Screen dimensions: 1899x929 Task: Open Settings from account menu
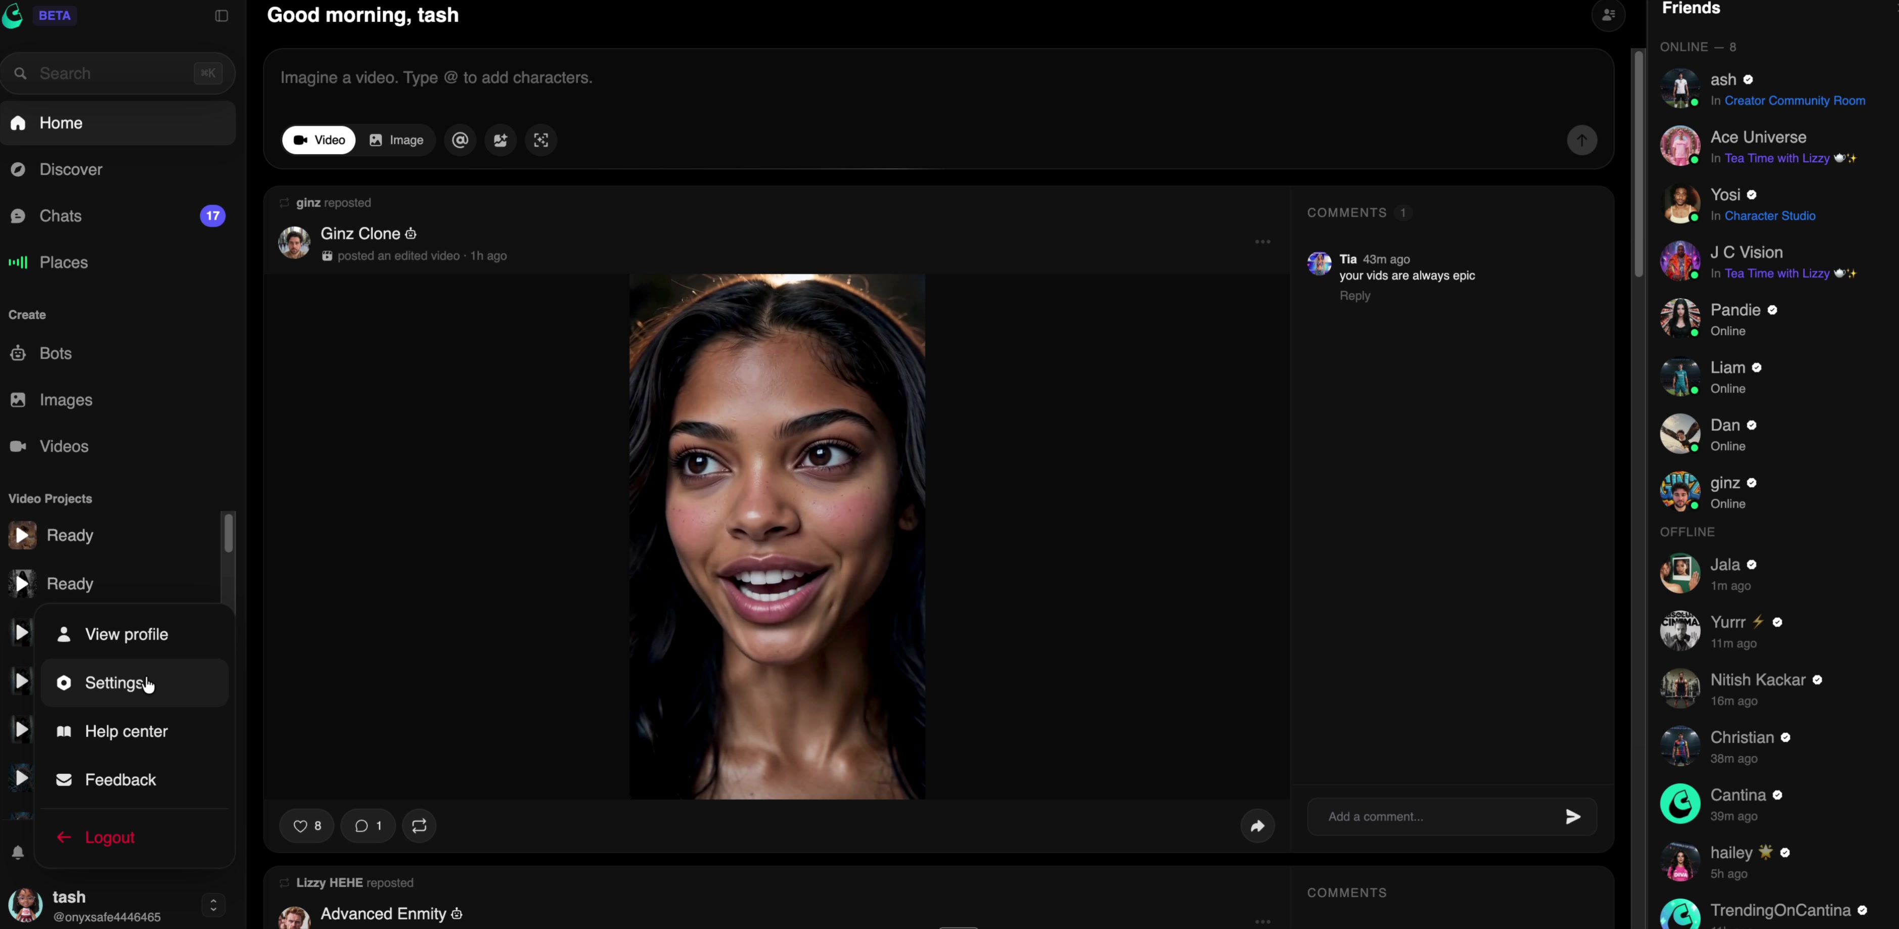134,683
